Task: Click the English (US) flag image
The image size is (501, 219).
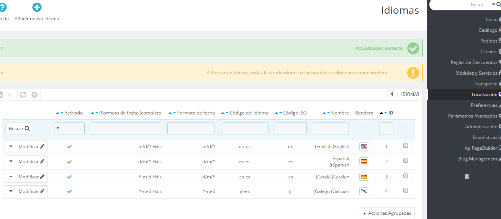Action: (x=364, y=146)
